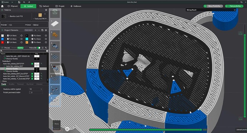
Task: Open the Slicing Result dropdown
Action: (211, 10)
